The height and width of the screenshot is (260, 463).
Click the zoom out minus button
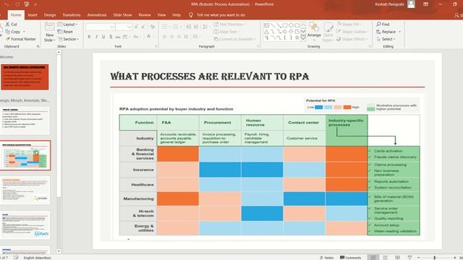418,258
